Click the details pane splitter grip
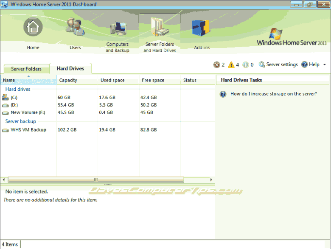Image resolution: width=331 pixels, height=249 pixels. (108, 185)
